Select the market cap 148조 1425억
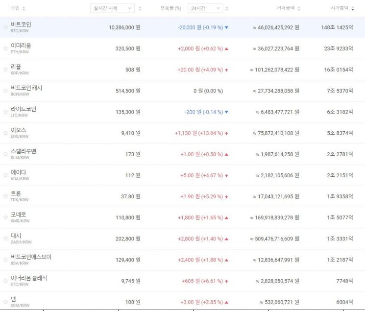The width and height of the screenshot is (365, 311). [337, 27]
